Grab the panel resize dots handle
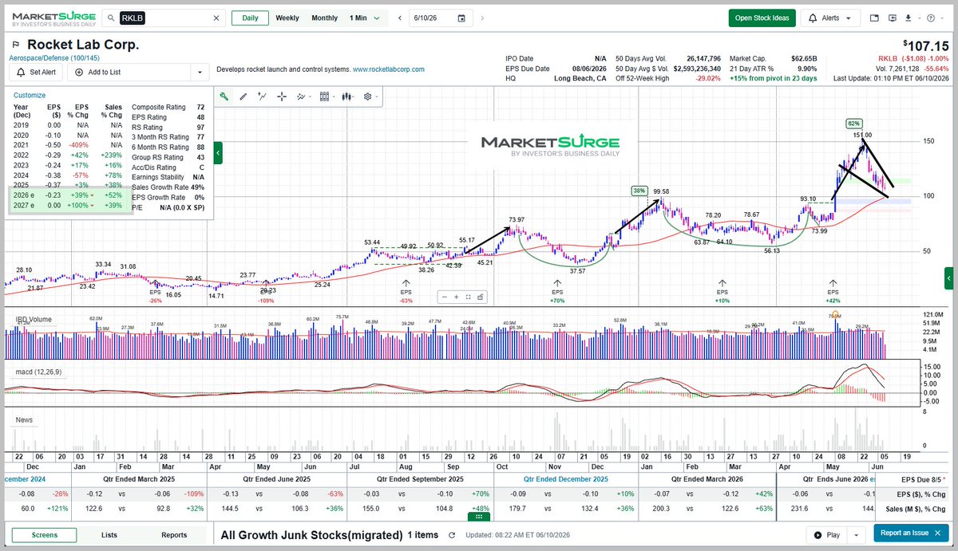The height and width of the screenshot is (551, 958). tap(478, 518)
